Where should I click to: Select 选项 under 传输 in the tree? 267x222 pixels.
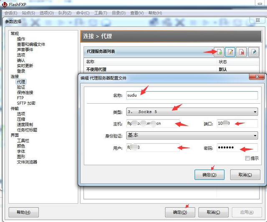click(21, 114)
